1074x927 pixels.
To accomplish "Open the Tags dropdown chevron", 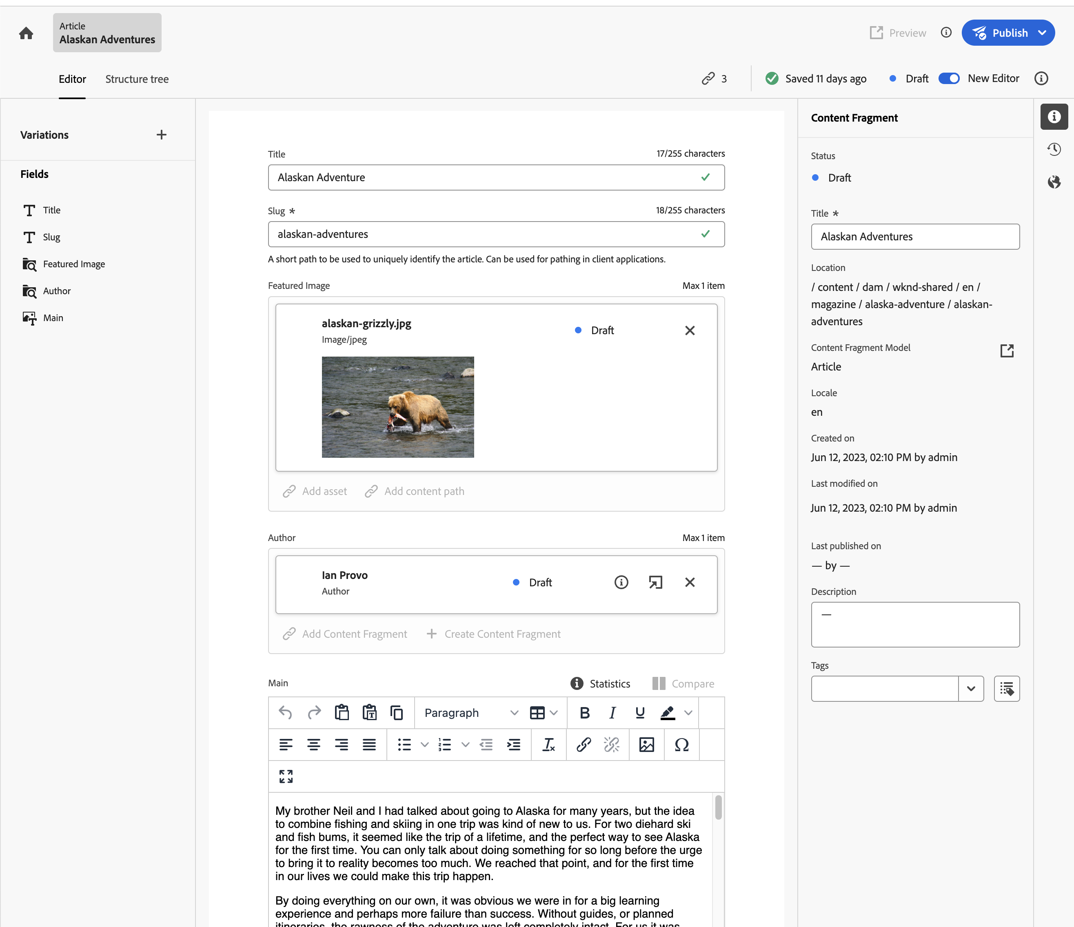I will [x=971, y=688].
